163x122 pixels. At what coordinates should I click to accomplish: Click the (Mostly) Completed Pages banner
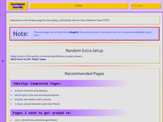pyautogui.click(x=69, y=83)
